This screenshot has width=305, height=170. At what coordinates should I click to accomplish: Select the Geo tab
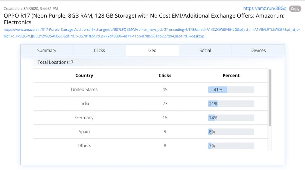point(152,50)
